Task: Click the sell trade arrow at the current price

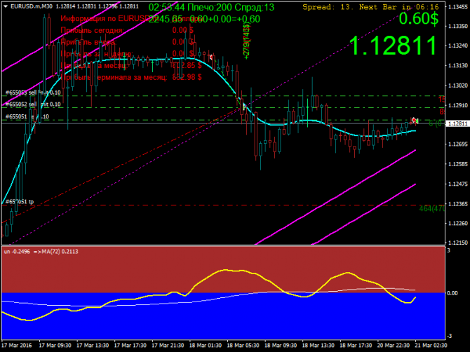Action: click(x=415, y=121)
